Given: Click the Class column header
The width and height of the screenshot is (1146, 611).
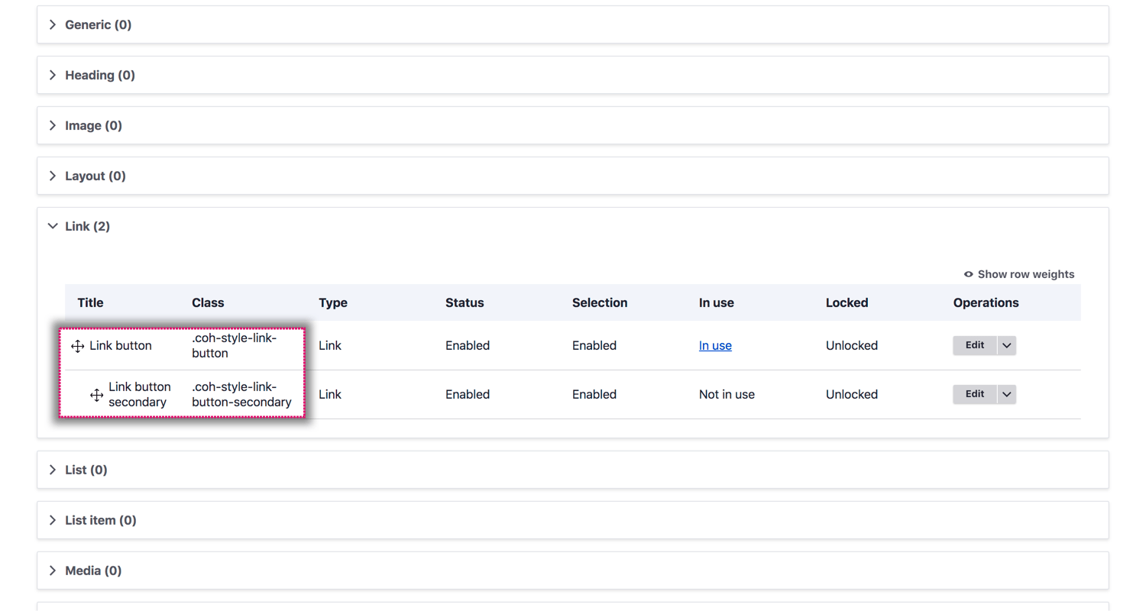Looking at the screenshot, I should click(x=208, y=302).
